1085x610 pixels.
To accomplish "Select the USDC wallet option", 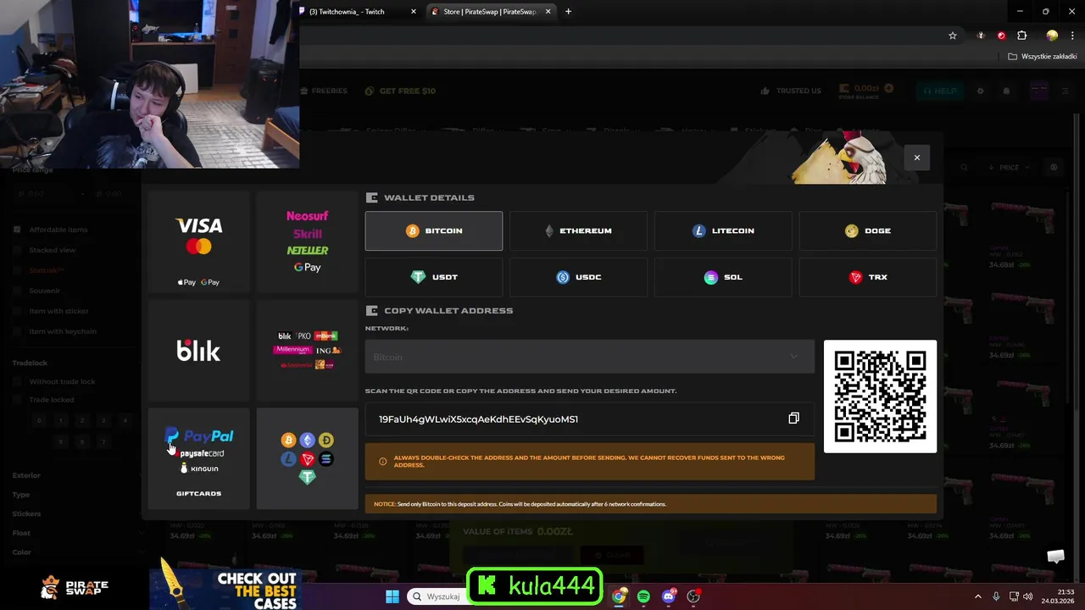I will 578,277.
